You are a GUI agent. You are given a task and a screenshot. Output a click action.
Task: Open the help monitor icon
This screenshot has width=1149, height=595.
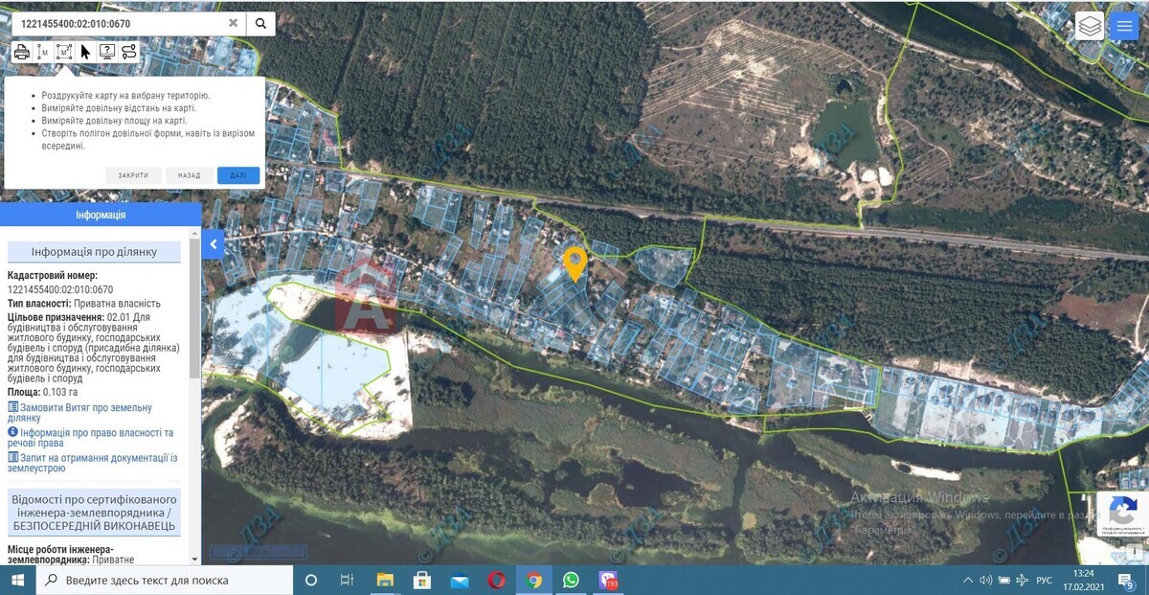tap(107, 52)
